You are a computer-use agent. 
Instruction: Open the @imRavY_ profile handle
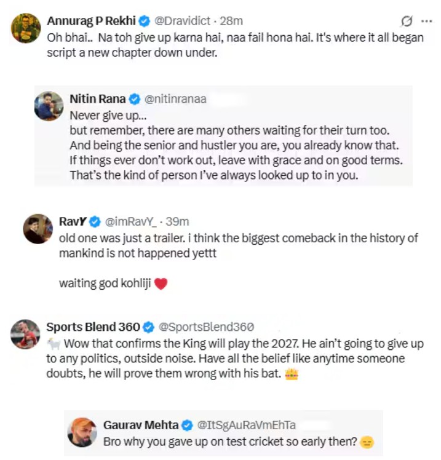pos(129,221)
